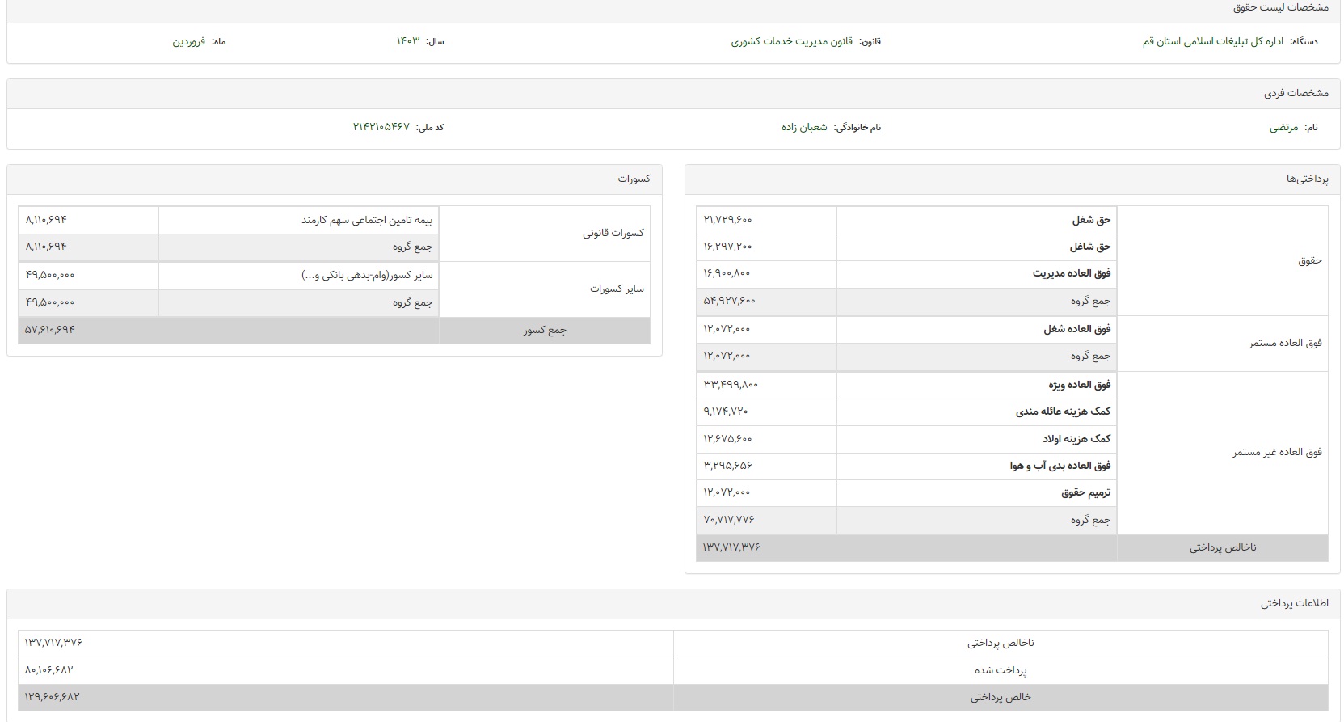Click the 'حقوق' group cell

click(x=1222, y=260)
